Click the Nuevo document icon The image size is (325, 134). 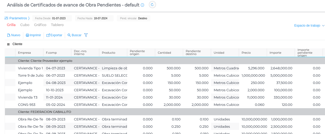coord(9,35)
